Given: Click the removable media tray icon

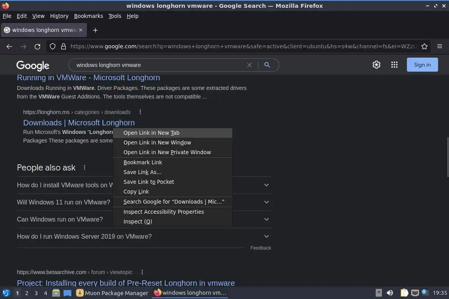Looking at the screenshot, I should (x=378, y=293).
